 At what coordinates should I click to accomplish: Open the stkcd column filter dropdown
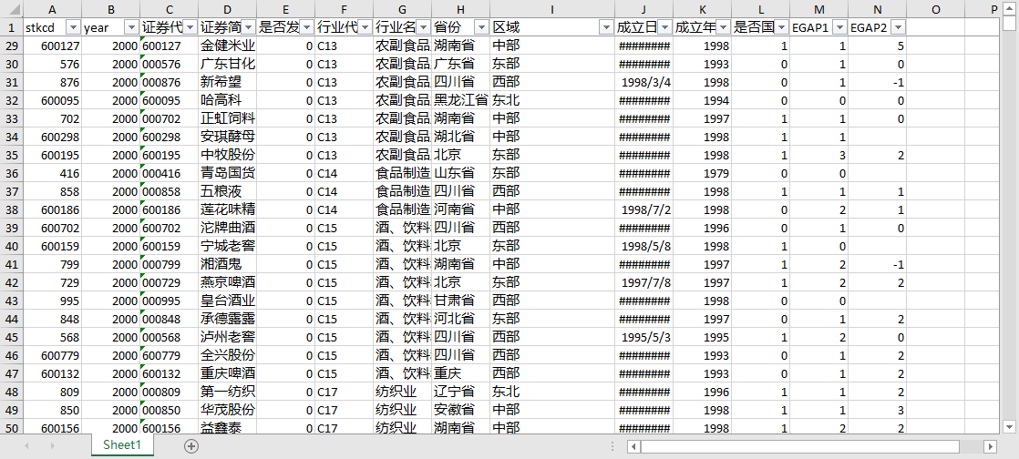tap(73, 27)
